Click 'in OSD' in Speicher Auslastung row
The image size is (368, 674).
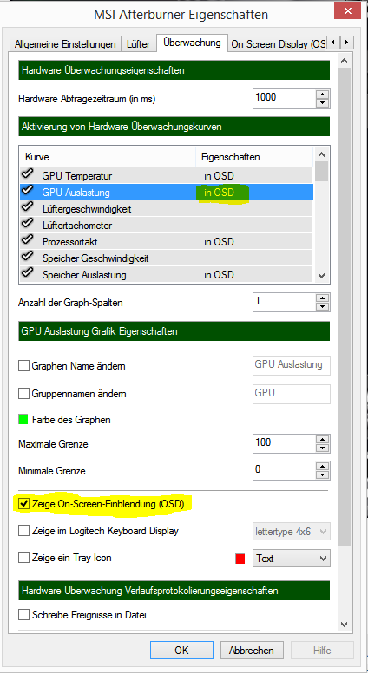[x=219, y=275]
